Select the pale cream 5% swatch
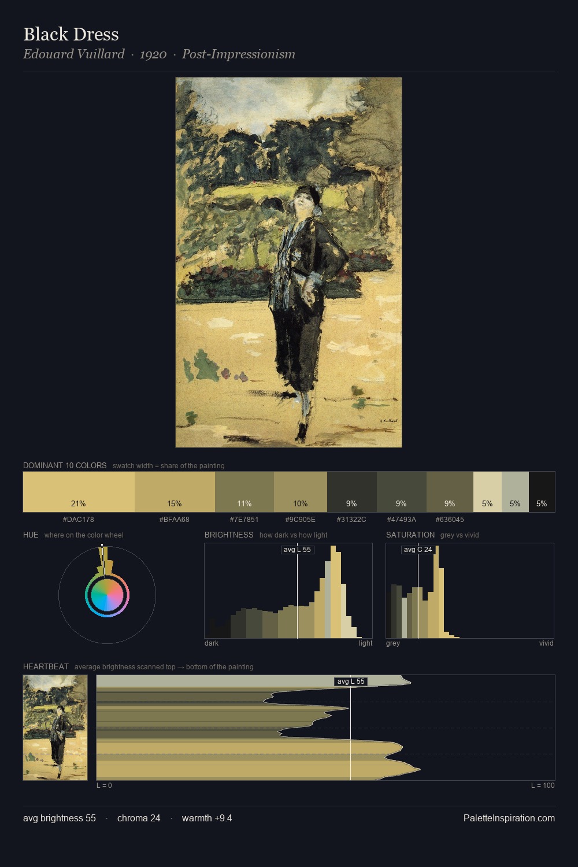The image size is (578, 867). pyautogui.click(x=487, y=492)
